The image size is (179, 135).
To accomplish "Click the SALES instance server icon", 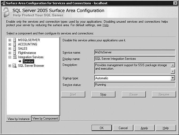I will point(14,49).
